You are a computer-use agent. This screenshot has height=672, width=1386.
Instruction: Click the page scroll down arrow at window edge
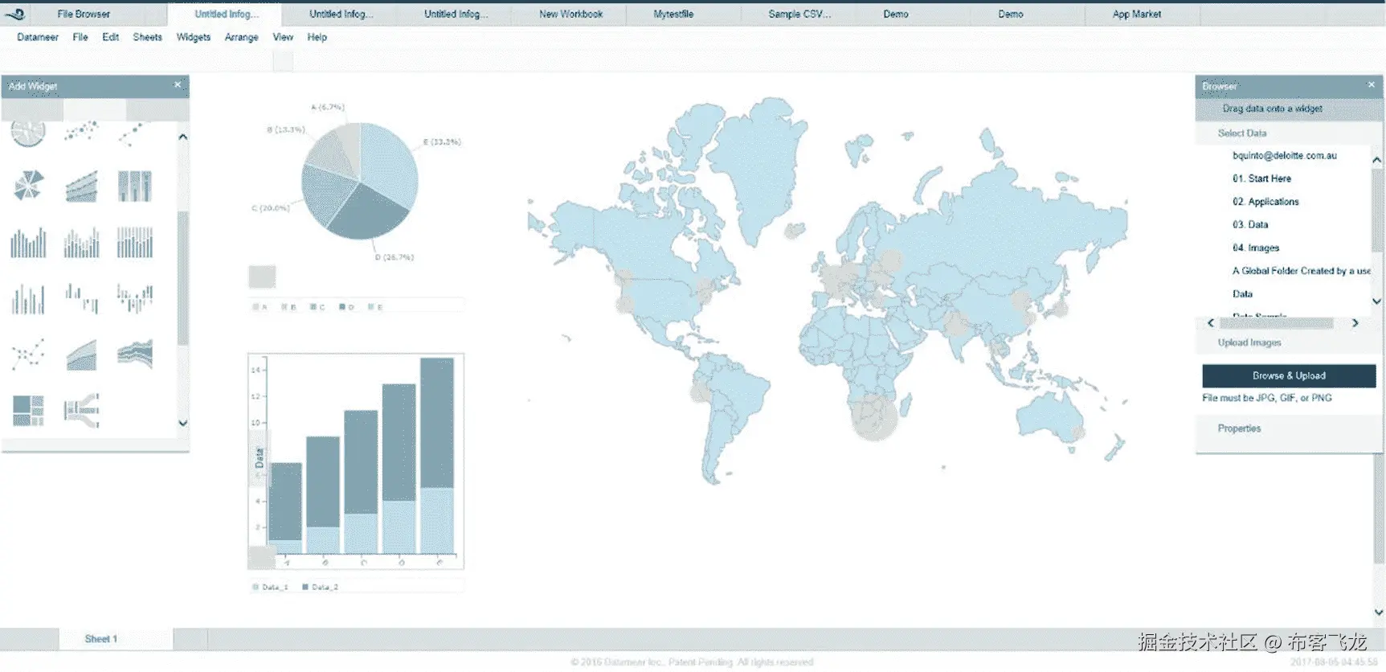1379,613
